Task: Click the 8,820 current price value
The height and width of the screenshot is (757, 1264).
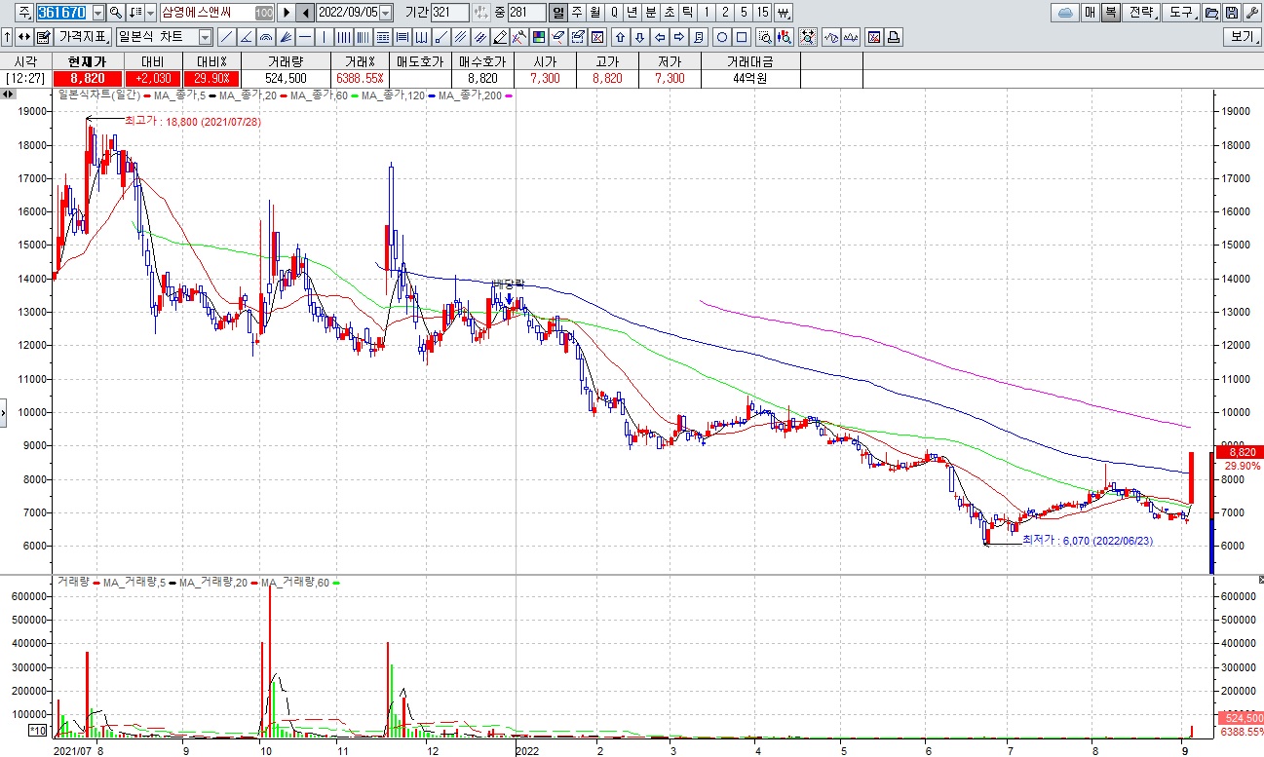Action: (88, 78)
